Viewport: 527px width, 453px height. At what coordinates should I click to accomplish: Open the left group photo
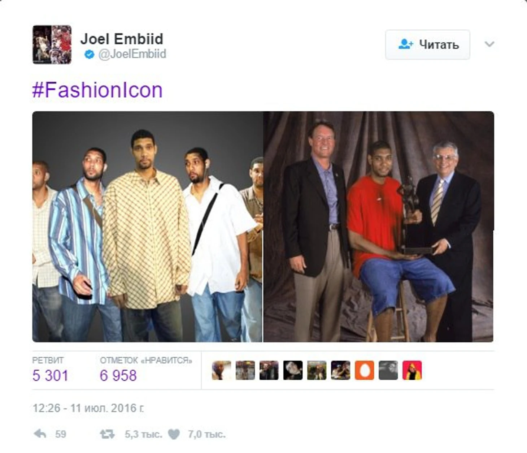(x=147, y=226)
